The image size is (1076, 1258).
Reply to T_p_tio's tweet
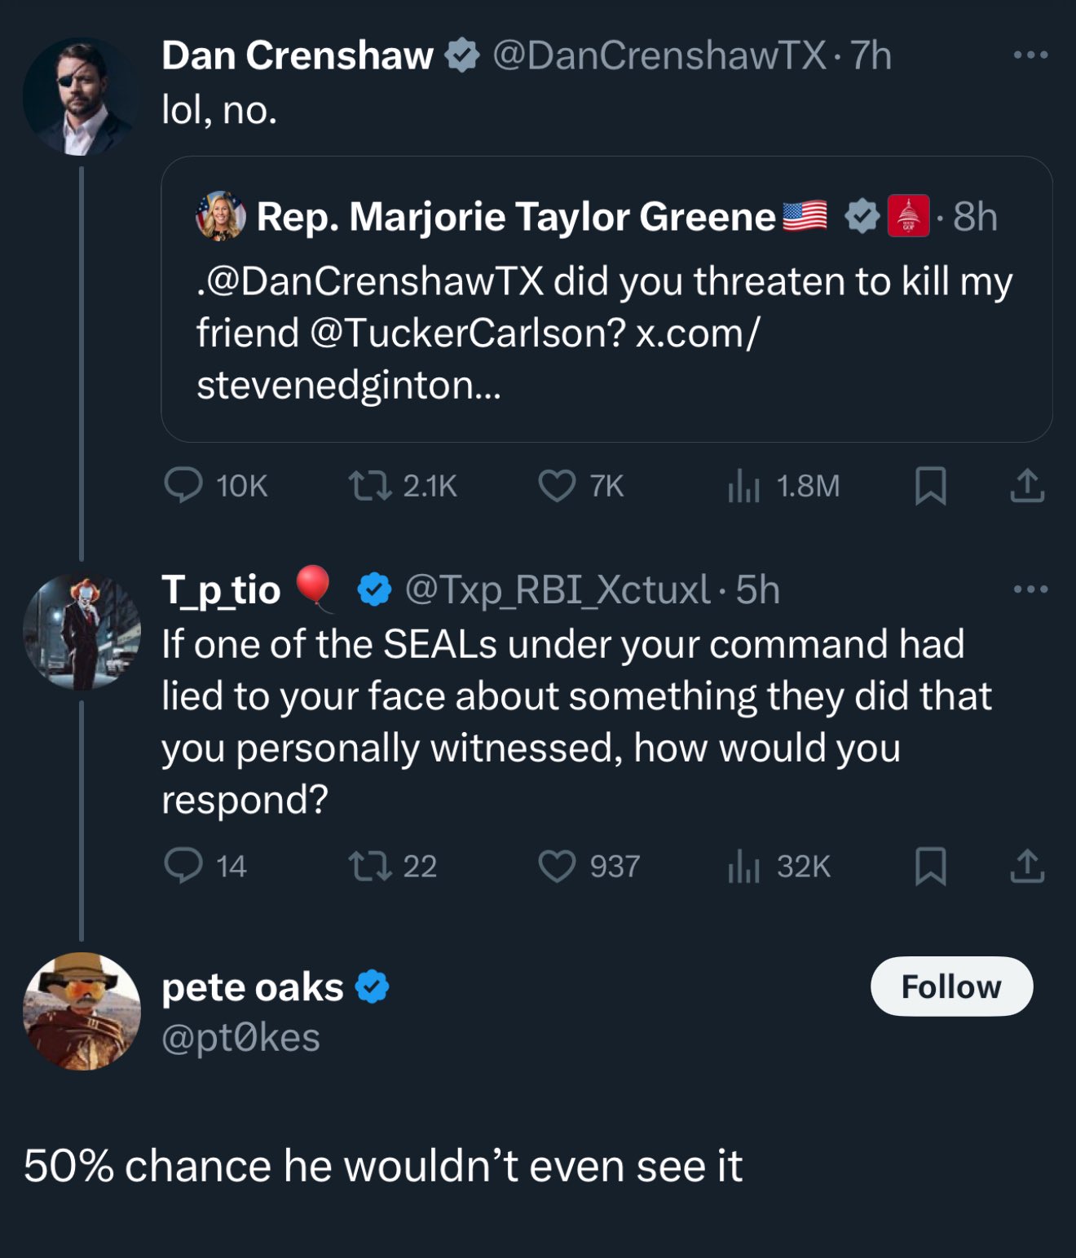(x=183, y=866)
